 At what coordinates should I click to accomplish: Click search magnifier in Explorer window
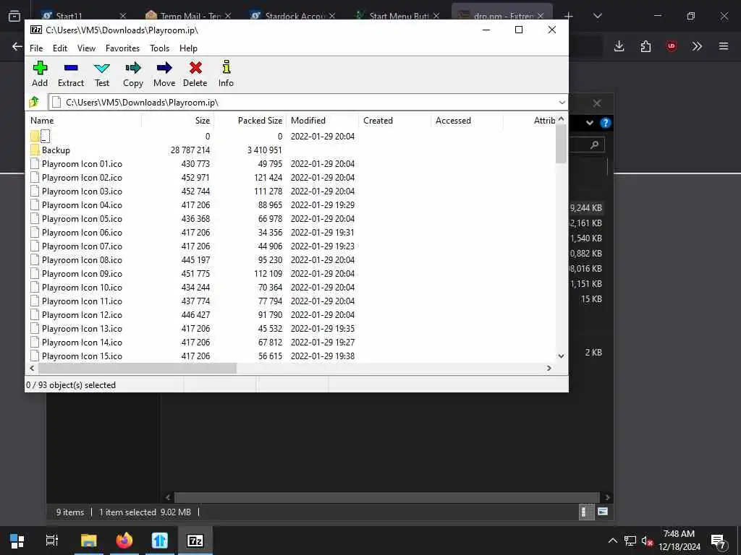595,145
